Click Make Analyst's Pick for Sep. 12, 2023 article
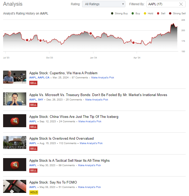Image resolution: width=189 pixels, height=196 pixels. [x=90, y=121]
